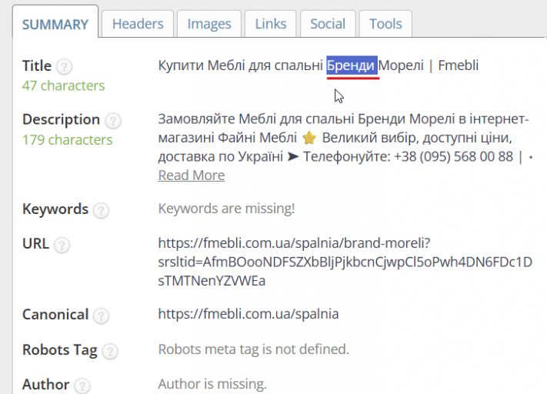Open the Headers tab
Viewport: 547px width, 394px height.
point(138,24)
